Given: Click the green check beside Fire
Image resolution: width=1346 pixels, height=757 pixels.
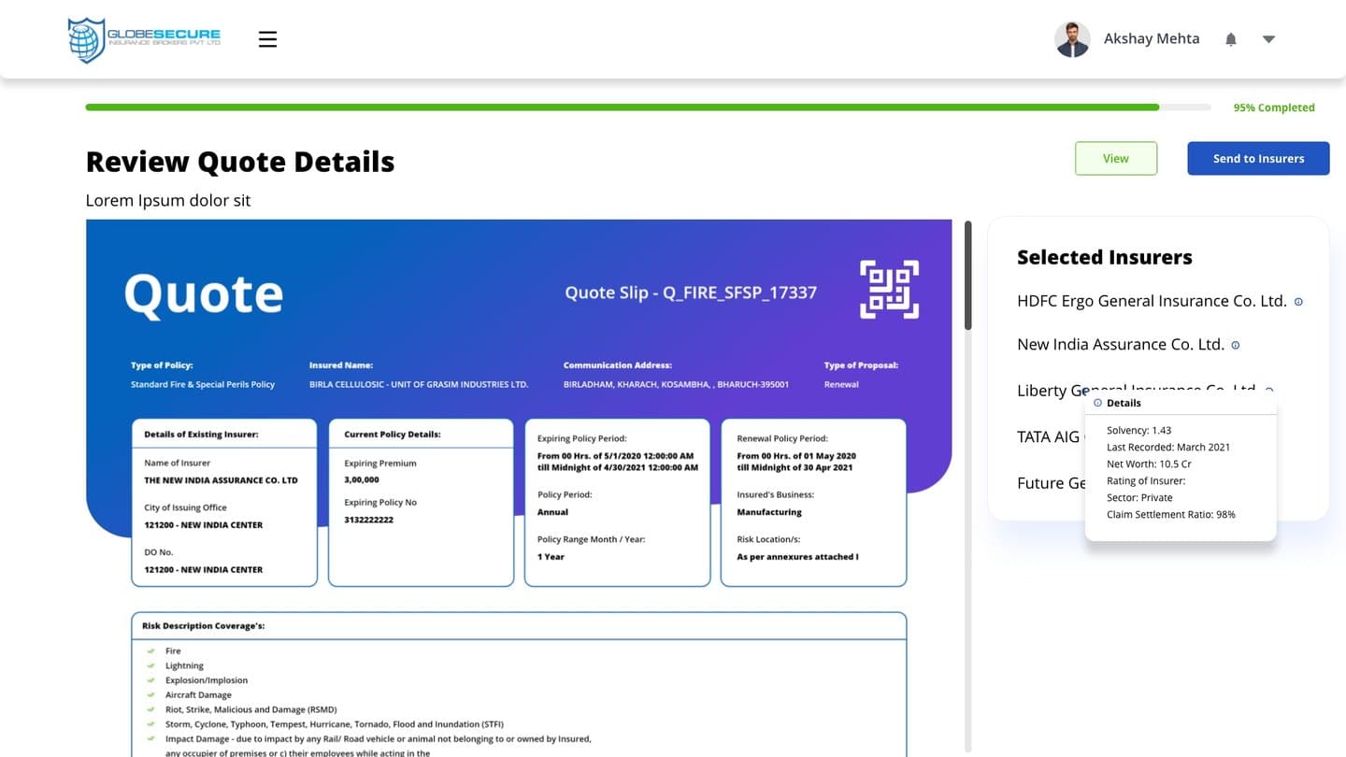Looking at the screenshot, I should [150, 651].
